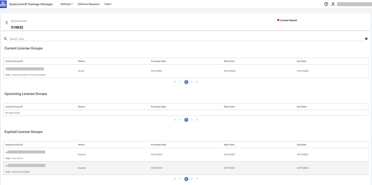The width and height of the screenshot is (372, 185).
Task: Click next page arrow under Upcoming License Groups
Action: pyautogui.click(x=192, y=120)
